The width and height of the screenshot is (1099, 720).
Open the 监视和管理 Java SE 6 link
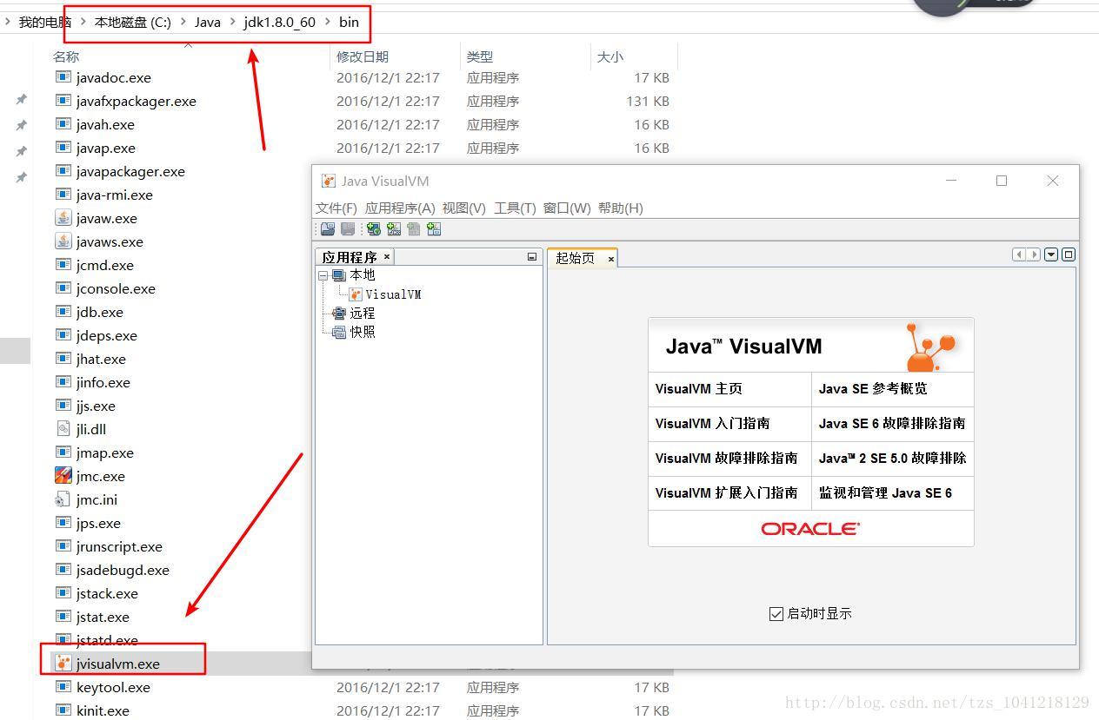pyautogui.click(x=885, y=493)
